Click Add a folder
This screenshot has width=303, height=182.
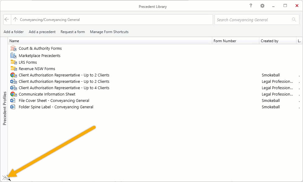click(x=14, y=32)
